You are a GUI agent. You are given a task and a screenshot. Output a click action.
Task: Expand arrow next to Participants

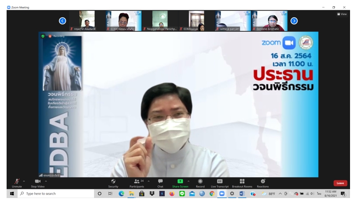[x=148, y=181]
